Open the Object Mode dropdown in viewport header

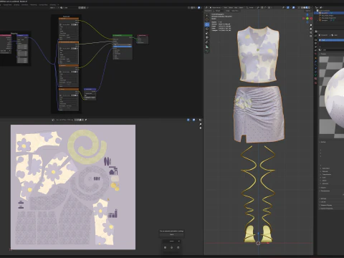(216, 8)
